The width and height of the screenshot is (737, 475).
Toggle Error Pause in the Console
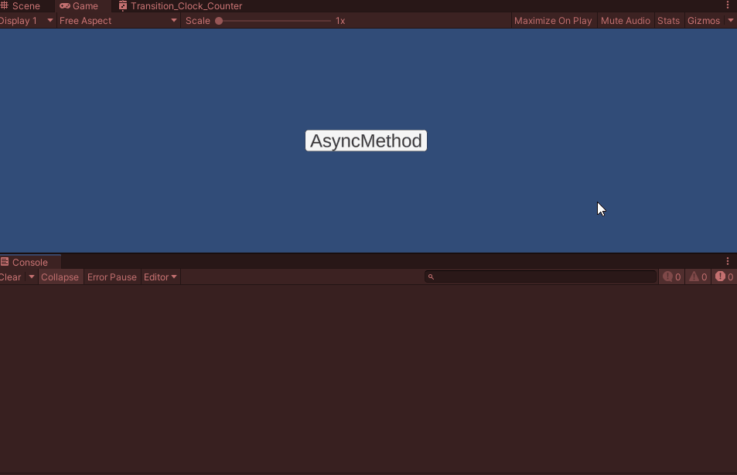(112, 277)
